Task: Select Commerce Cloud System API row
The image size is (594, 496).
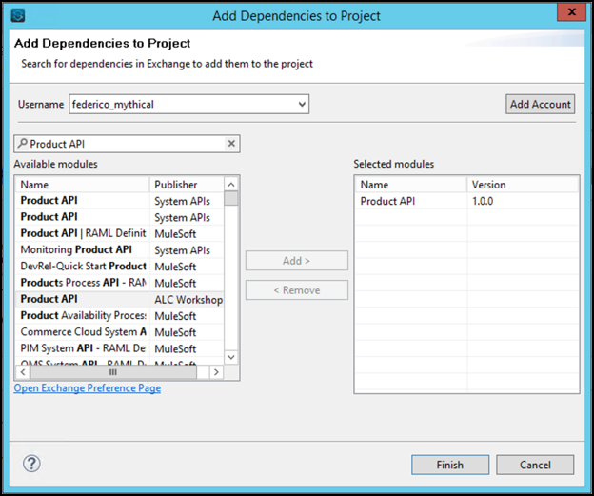Action: [x=119, y=332]
